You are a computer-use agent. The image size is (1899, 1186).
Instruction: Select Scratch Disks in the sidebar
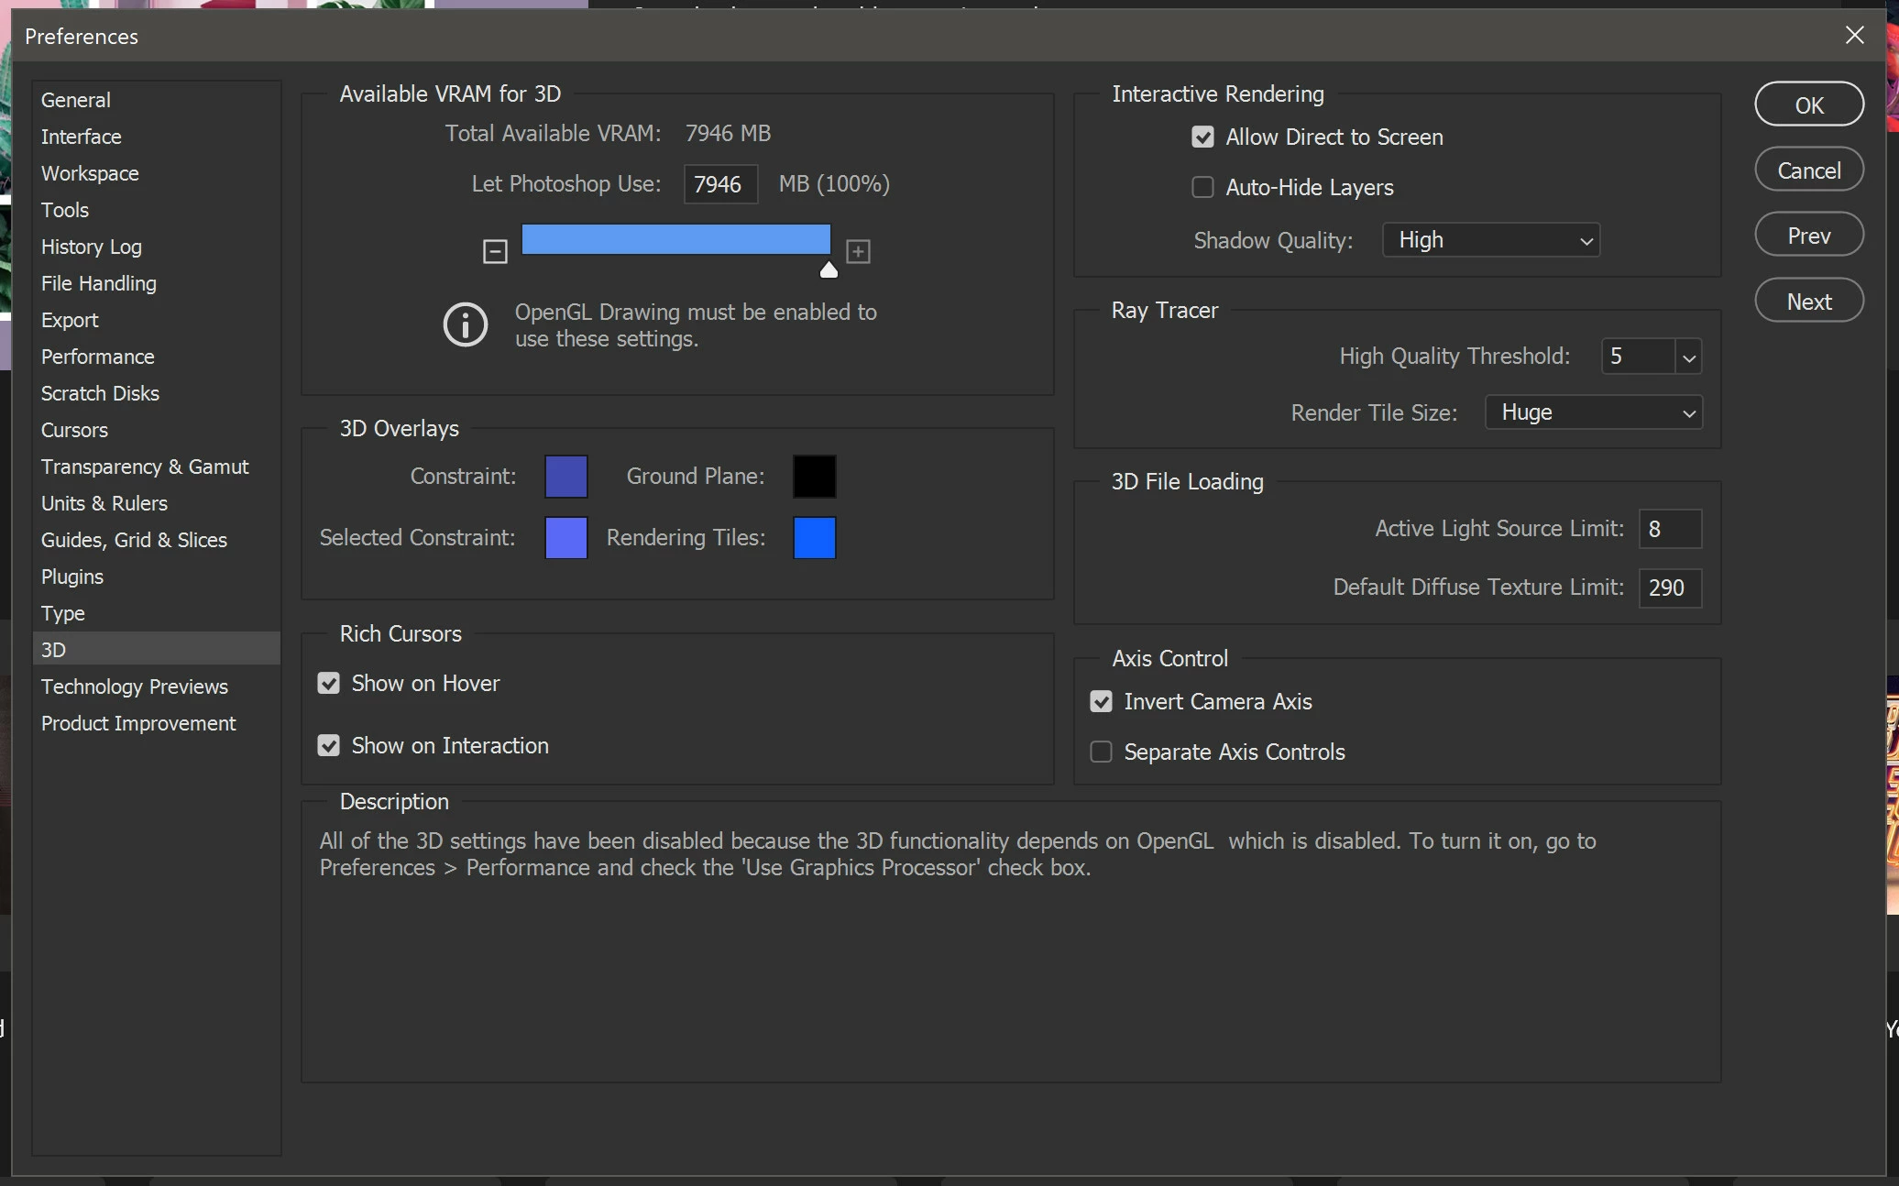point(100,393)
